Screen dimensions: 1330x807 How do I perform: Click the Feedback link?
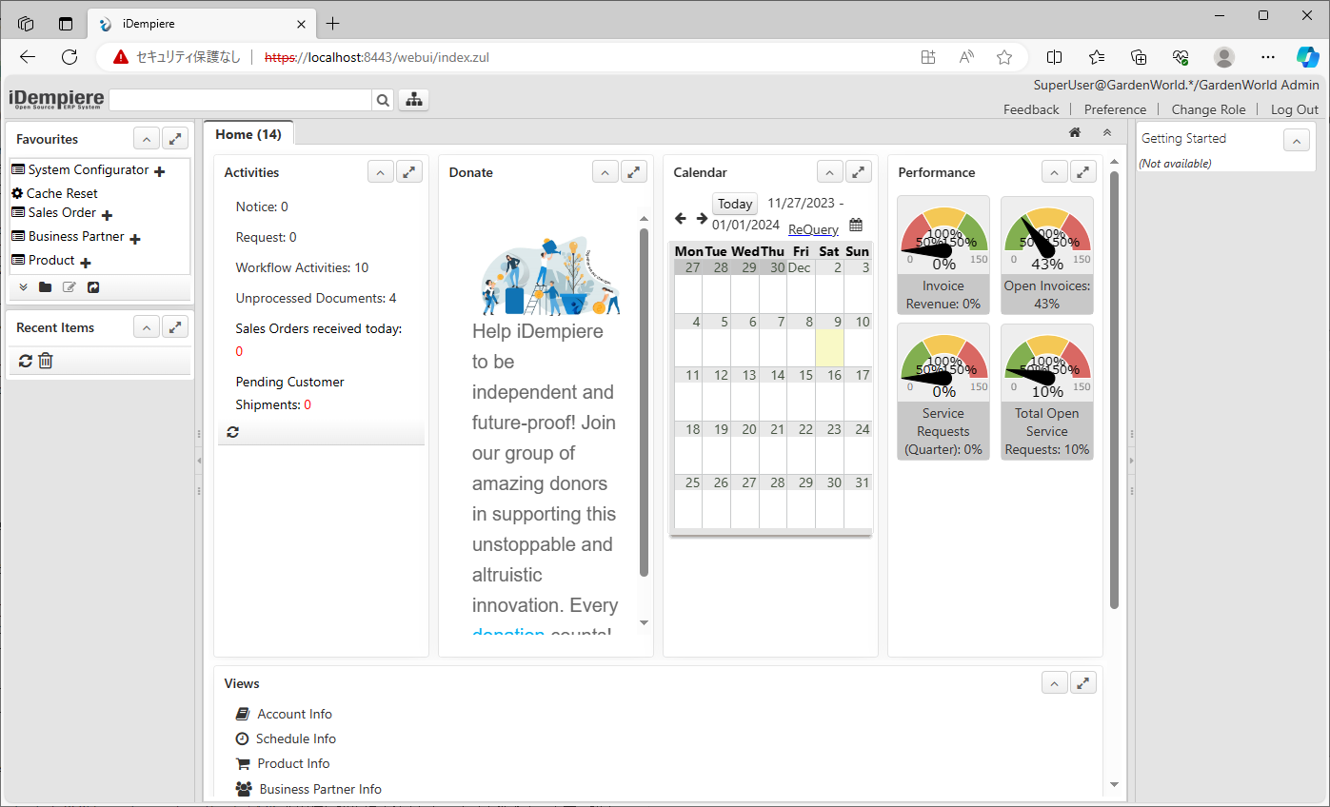point(1031,109)
